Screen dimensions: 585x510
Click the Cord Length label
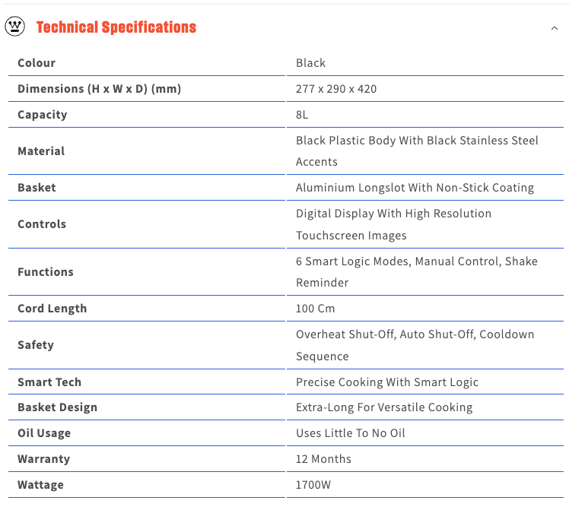[52, 309]
